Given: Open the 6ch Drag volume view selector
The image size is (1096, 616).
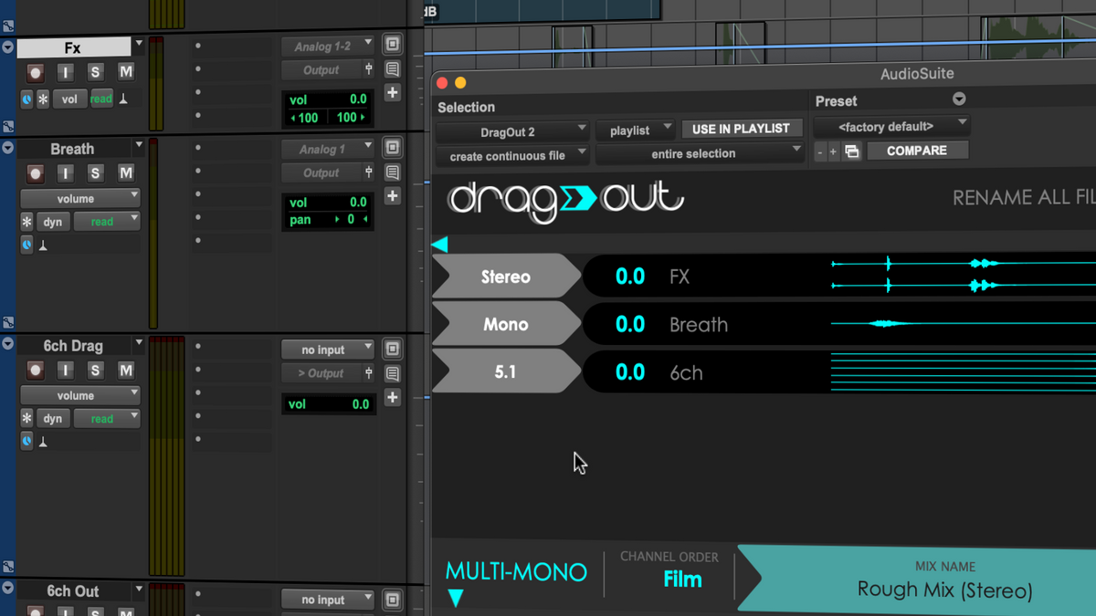Looking at the screenshot, I should 80,396.
